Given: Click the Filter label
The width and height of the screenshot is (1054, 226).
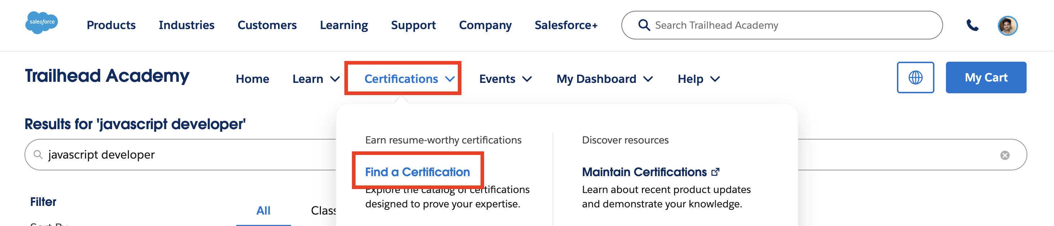Looking at the screenshot, I should coord(43,202).
